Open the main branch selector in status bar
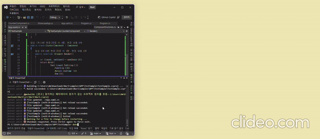 [95, 133]
